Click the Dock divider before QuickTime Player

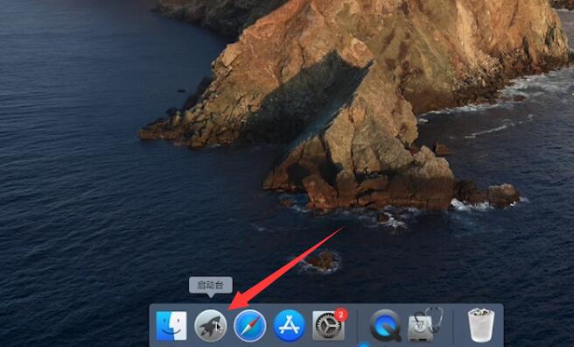(357, 326)
